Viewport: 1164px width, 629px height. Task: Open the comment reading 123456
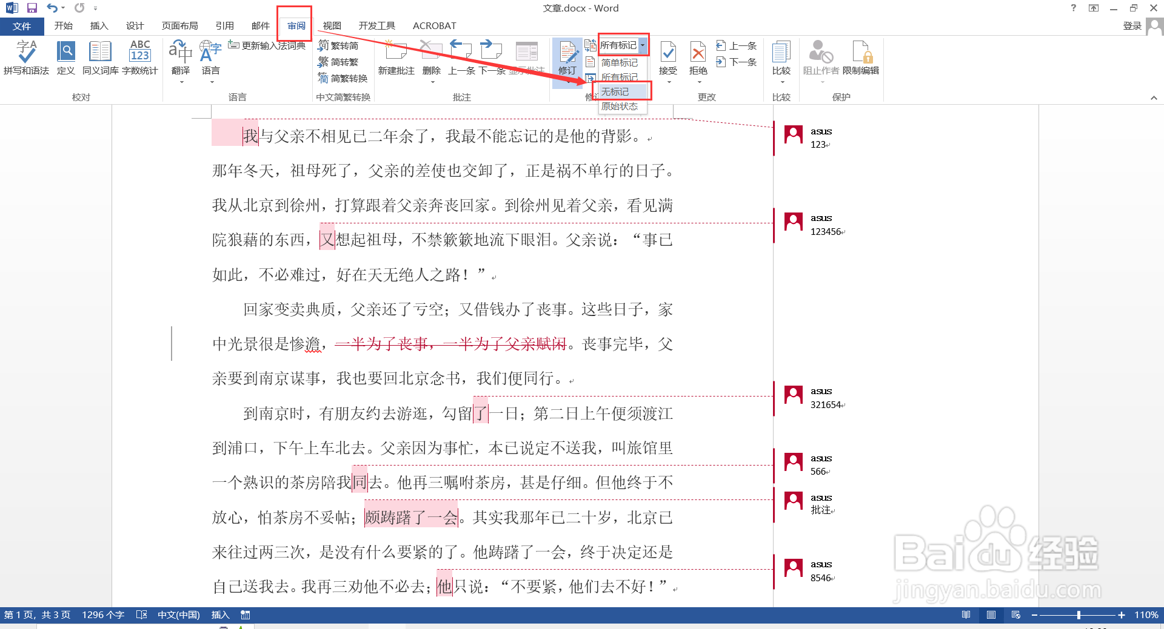point(828,231)
